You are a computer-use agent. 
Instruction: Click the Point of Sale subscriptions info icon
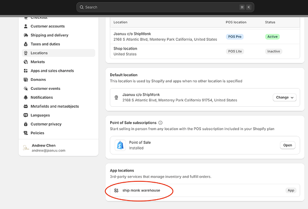[161, 123]
